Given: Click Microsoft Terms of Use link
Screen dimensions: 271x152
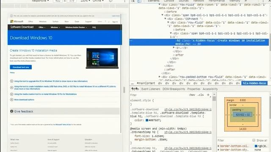Looking at the screenshot, I should (63, 125).
